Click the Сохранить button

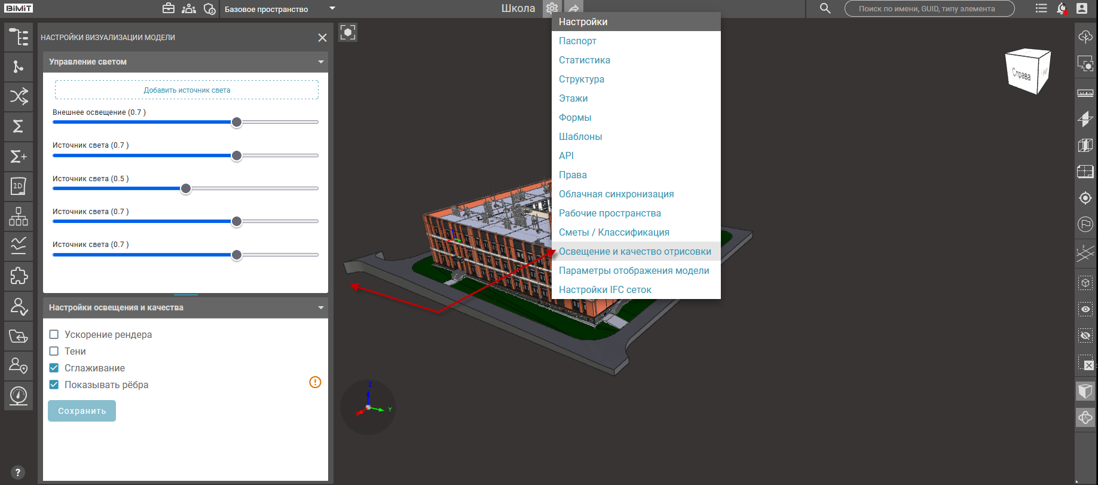tap(82, 411)
